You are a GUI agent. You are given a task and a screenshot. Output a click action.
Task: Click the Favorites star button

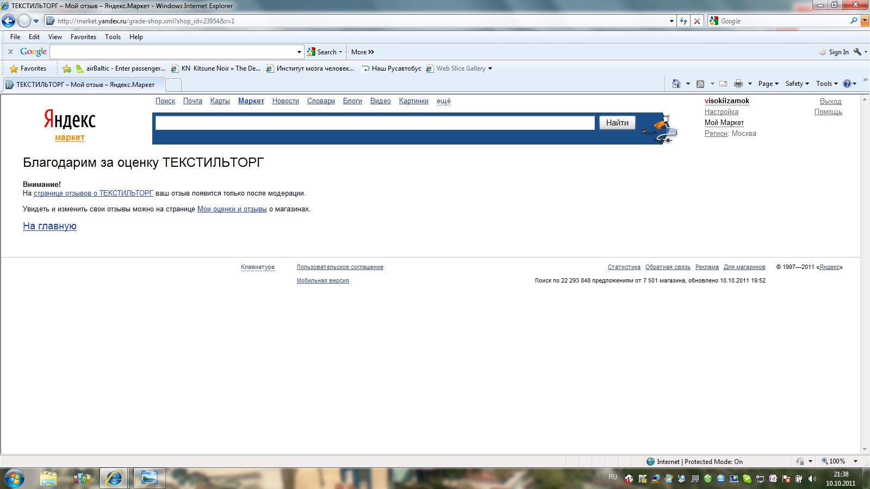coord(28,68)
